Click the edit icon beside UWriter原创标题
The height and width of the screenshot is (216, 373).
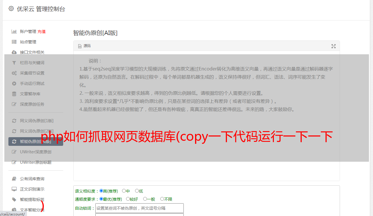coord(14,162)
